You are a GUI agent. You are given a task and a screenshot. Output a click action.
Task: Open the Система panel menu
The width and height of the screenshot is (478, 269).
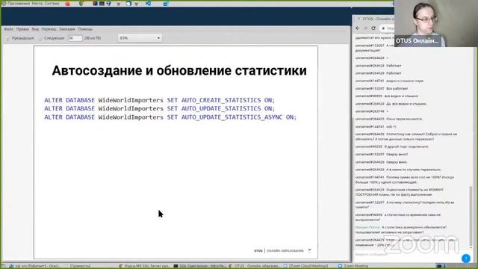52,3
